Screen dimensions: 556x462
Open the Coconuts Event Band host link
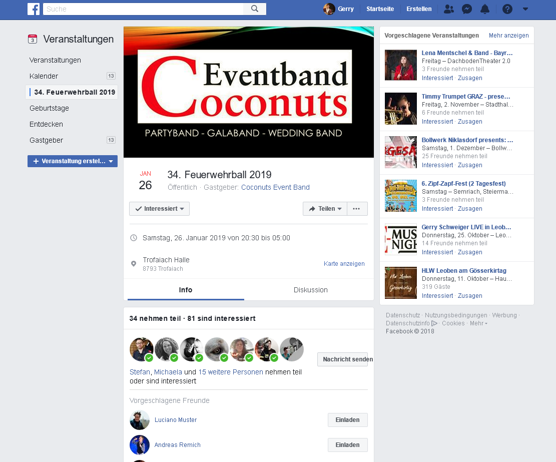(x=276, y=187)
